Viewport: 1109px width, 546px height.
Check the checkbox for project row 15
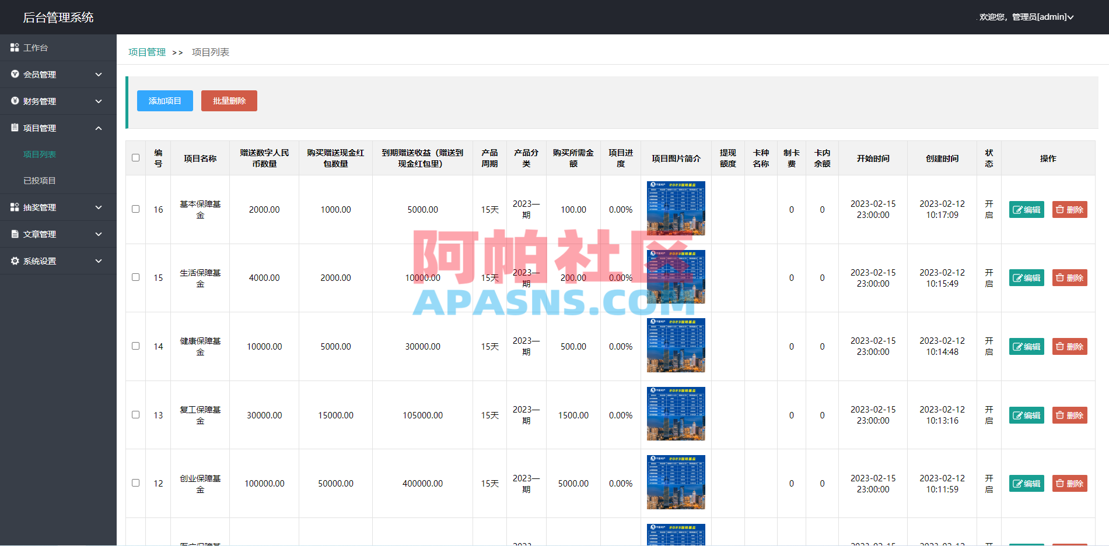click(135, 277)
